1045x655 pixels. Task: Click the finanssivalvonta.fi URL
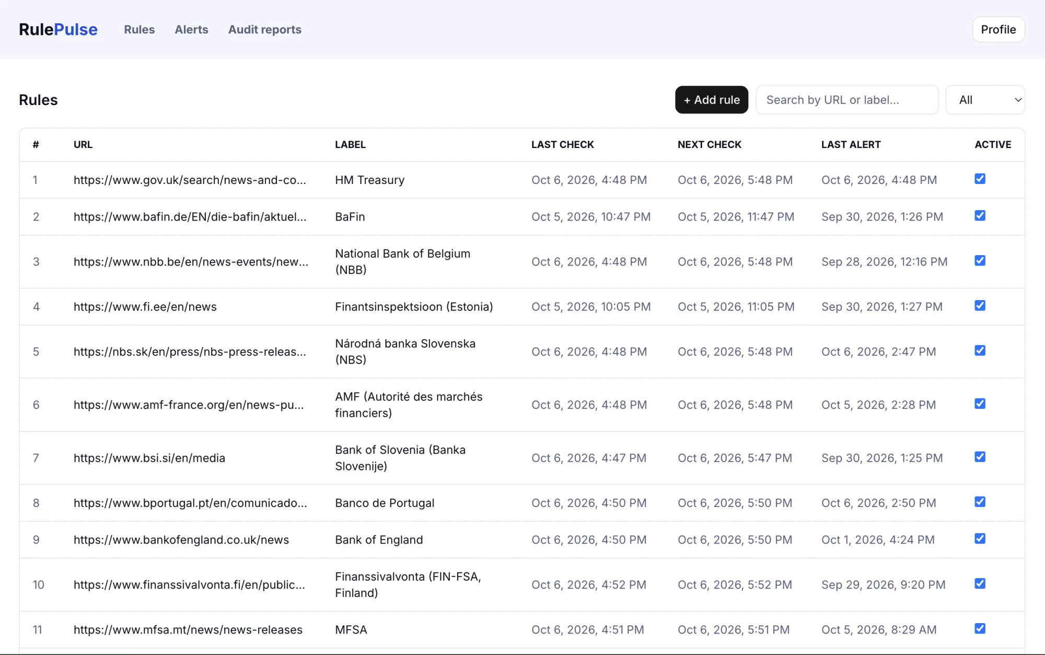tap(189, 584)
